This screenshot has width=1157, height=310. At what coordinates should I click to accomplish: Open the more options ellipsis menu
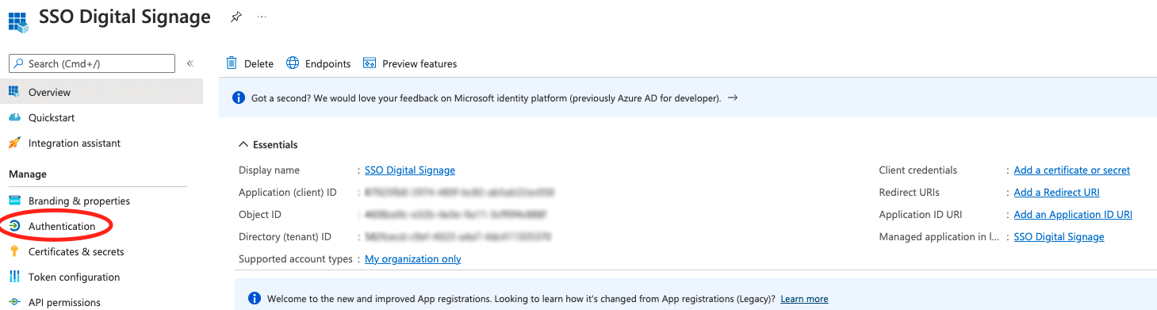click(262, 17)
